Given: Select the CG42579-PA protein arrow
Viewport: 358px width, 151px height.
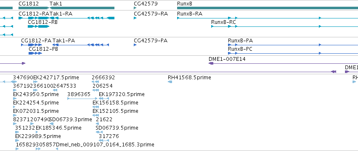Looking at the screenshot, I should point(135,45).
